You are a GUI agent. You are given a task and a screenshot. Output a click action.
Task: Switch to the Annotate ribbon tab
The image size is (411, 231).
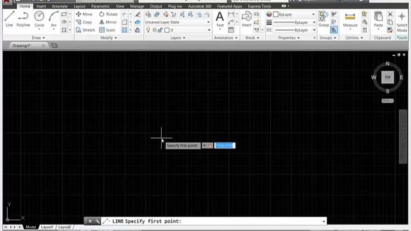[60, 6]
